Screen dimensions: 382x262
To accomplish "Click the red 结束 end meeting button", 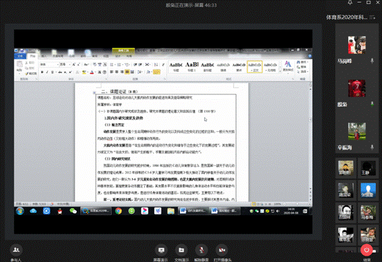I will coord(366,250).
